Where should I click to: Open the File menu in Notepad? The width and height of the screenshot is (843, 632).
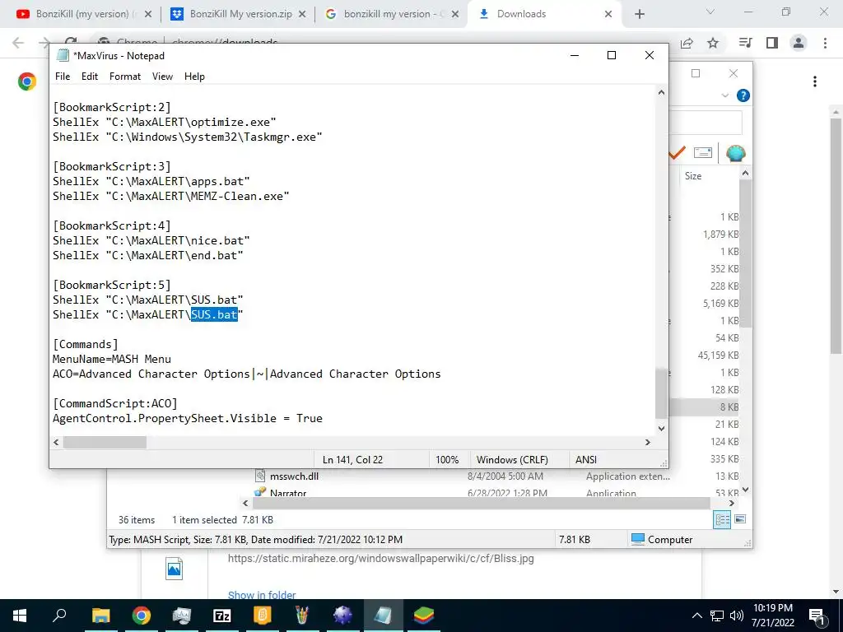click(x=63, y=77)
